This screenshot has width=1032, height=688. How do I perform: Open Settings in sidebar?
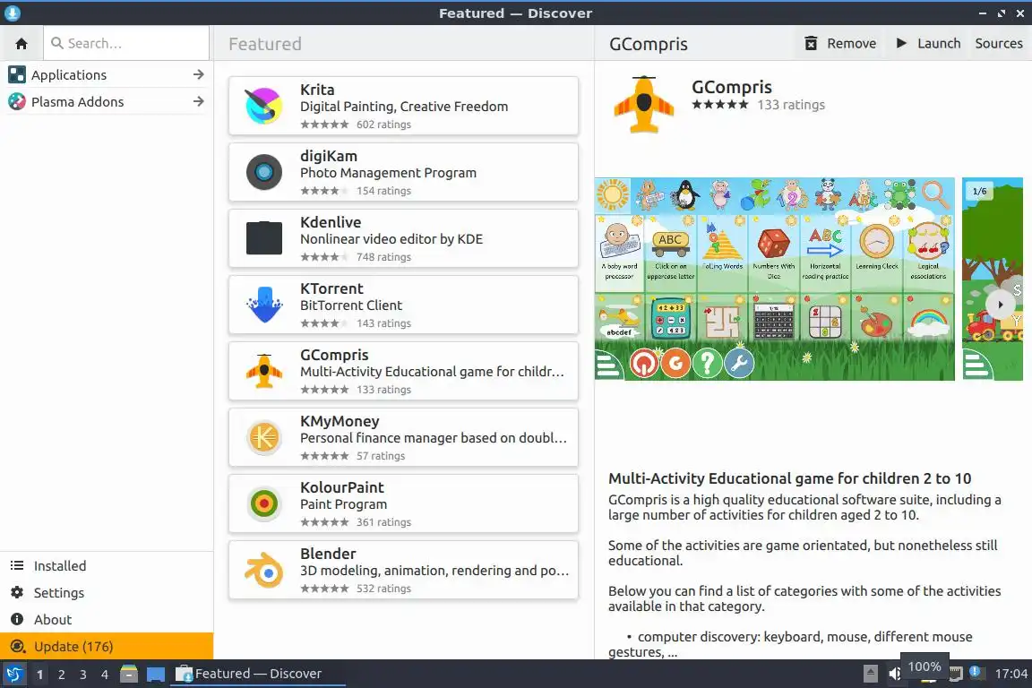(106, 593)
